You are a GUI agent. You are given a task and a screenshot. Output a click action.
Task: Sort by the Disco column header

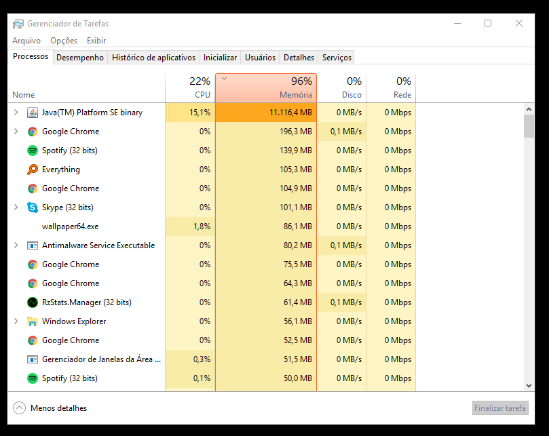(341, 89)
